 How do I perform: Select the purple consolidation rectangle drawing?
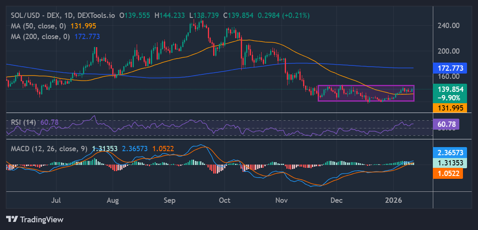click(366, 86)
